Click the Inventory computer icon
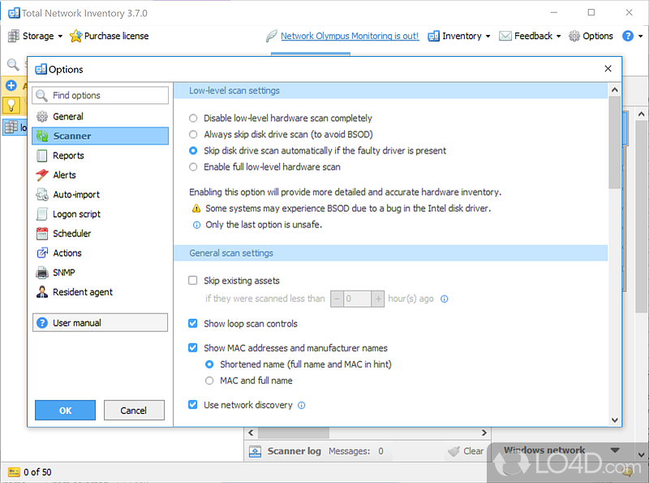649x483 pixels. pos(433,36)
